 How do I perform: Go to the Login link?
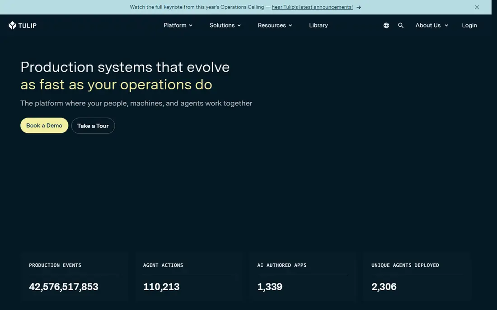(469, 25)
